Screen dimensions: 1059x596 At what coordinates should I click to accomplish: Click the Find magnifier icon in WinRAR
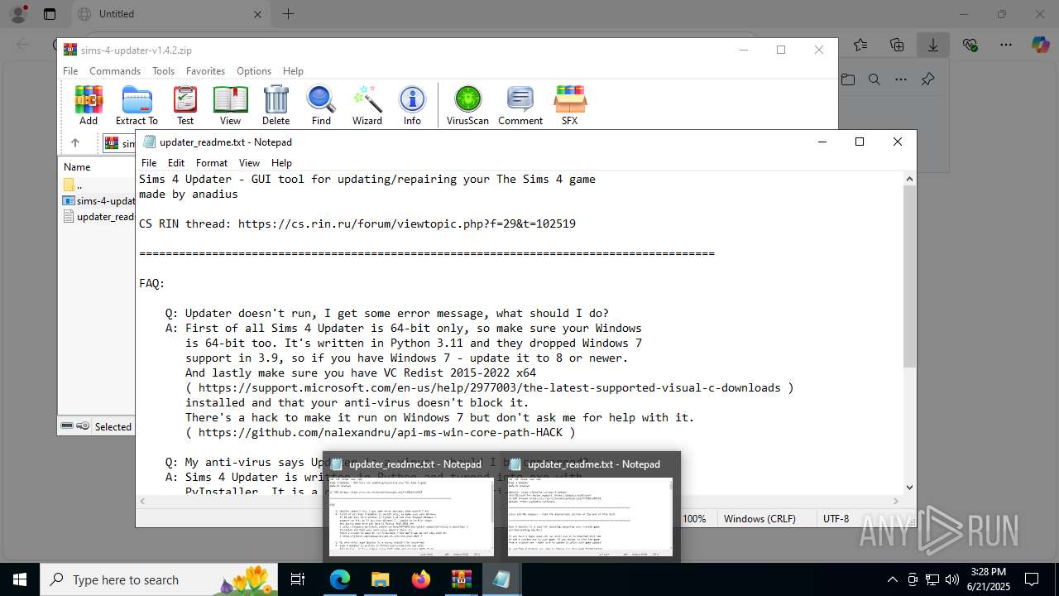click(x=321, y=105)
